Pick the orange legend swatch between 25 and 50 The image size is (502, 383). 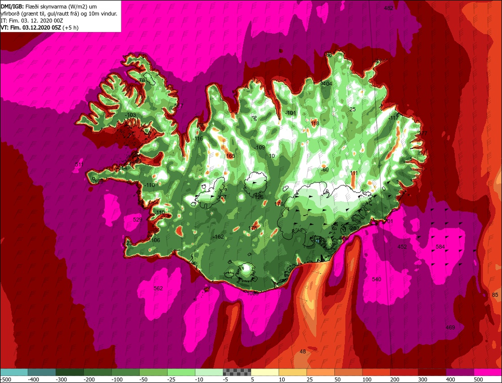point(320,372)
